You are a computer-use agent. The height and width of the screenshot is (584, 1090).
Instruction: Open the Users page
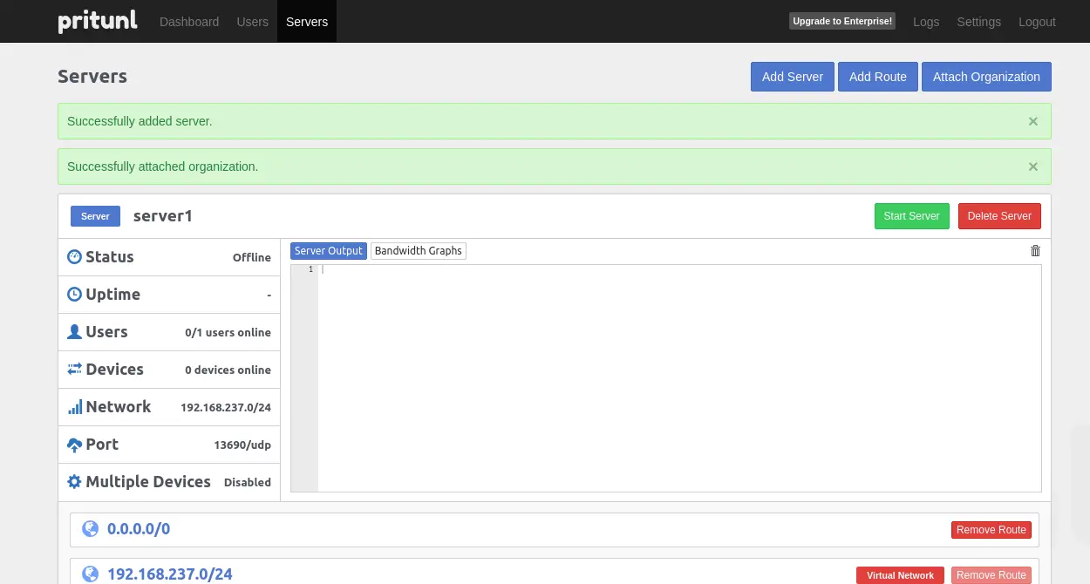[253, 22]
